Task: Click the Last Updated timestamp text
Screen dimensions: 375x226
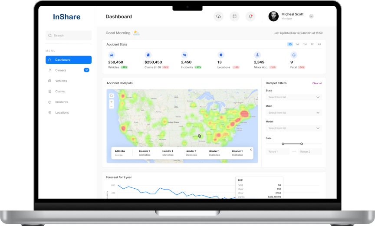Action: (298, 33)
